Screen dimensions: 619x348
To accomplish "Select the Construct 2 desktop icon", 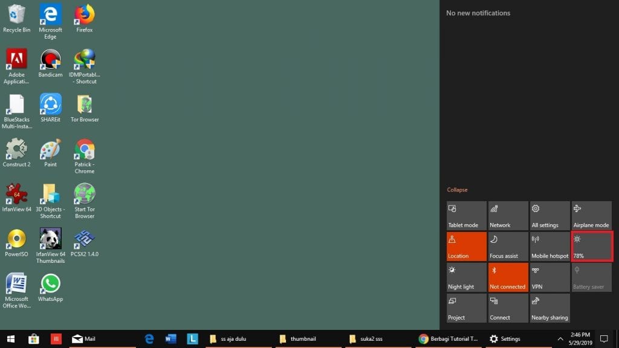I will tap(16, 153).
